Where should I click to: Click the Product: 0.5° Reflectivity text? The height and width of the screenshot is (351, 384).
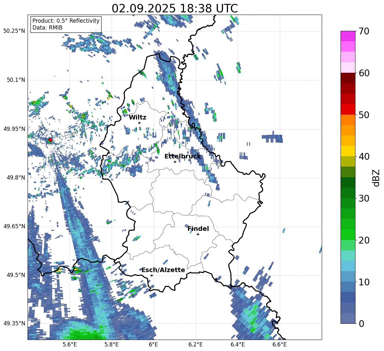[66, 20]
